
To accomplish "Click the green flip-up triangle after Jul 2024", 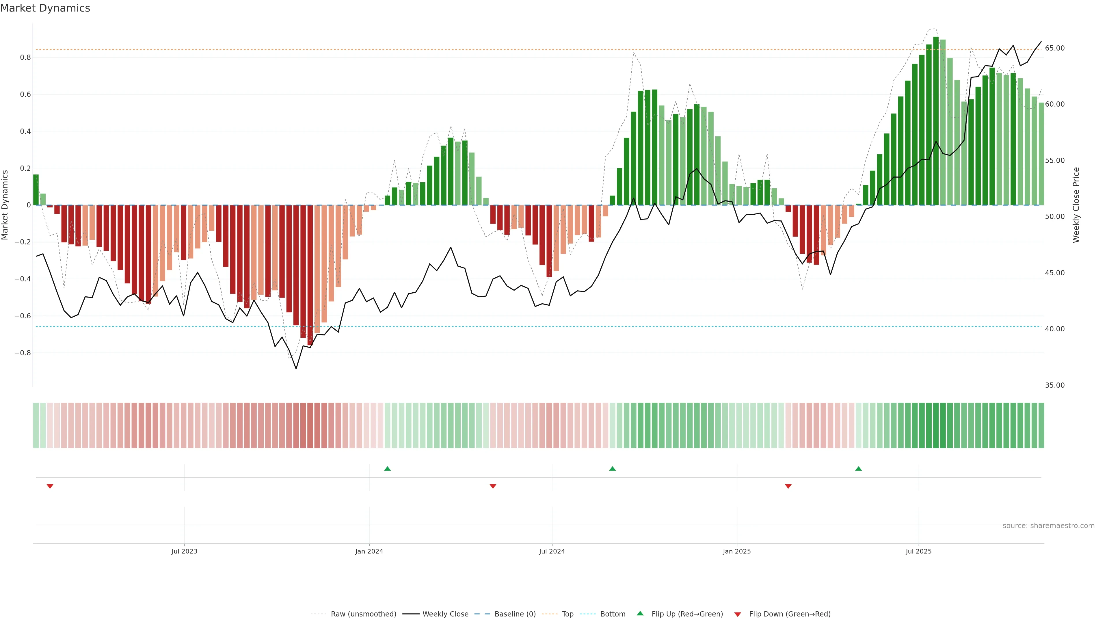I will pos(612,469).
